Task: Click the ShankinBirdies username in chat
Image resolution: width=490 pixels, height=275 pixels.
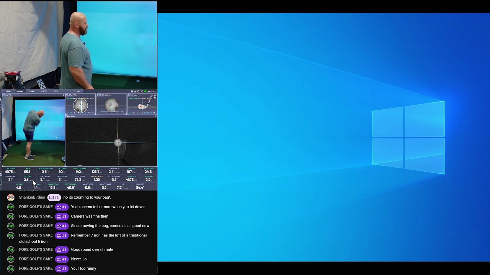Action: pos(32,197)
